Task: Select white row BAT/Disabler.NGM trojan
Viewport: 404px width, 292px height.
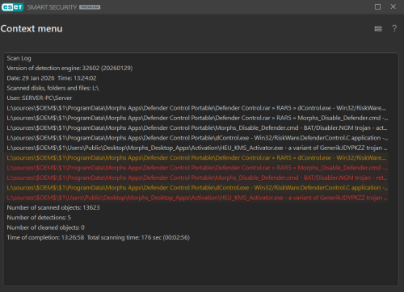Action: tap(197, 128)
